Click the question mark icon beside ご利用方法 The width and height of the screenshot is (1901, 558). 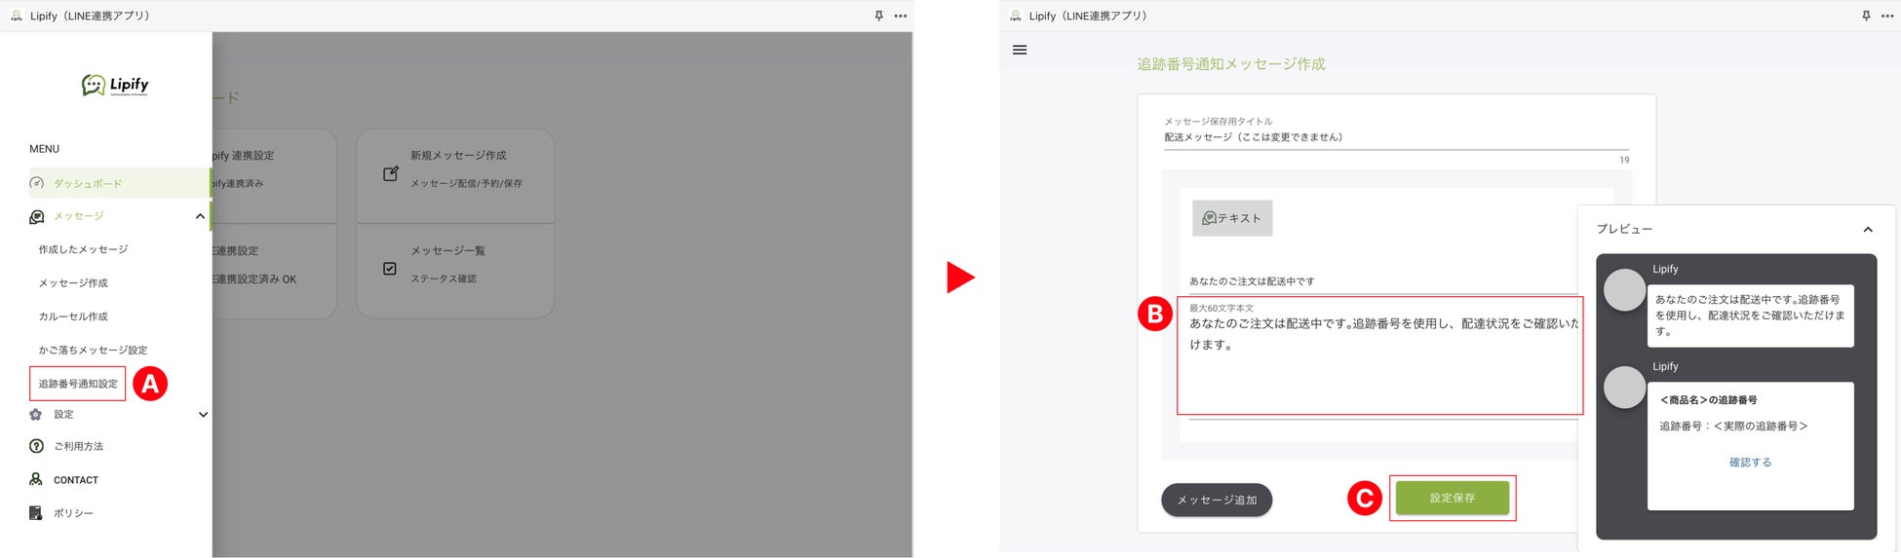[x=36, y=446]
